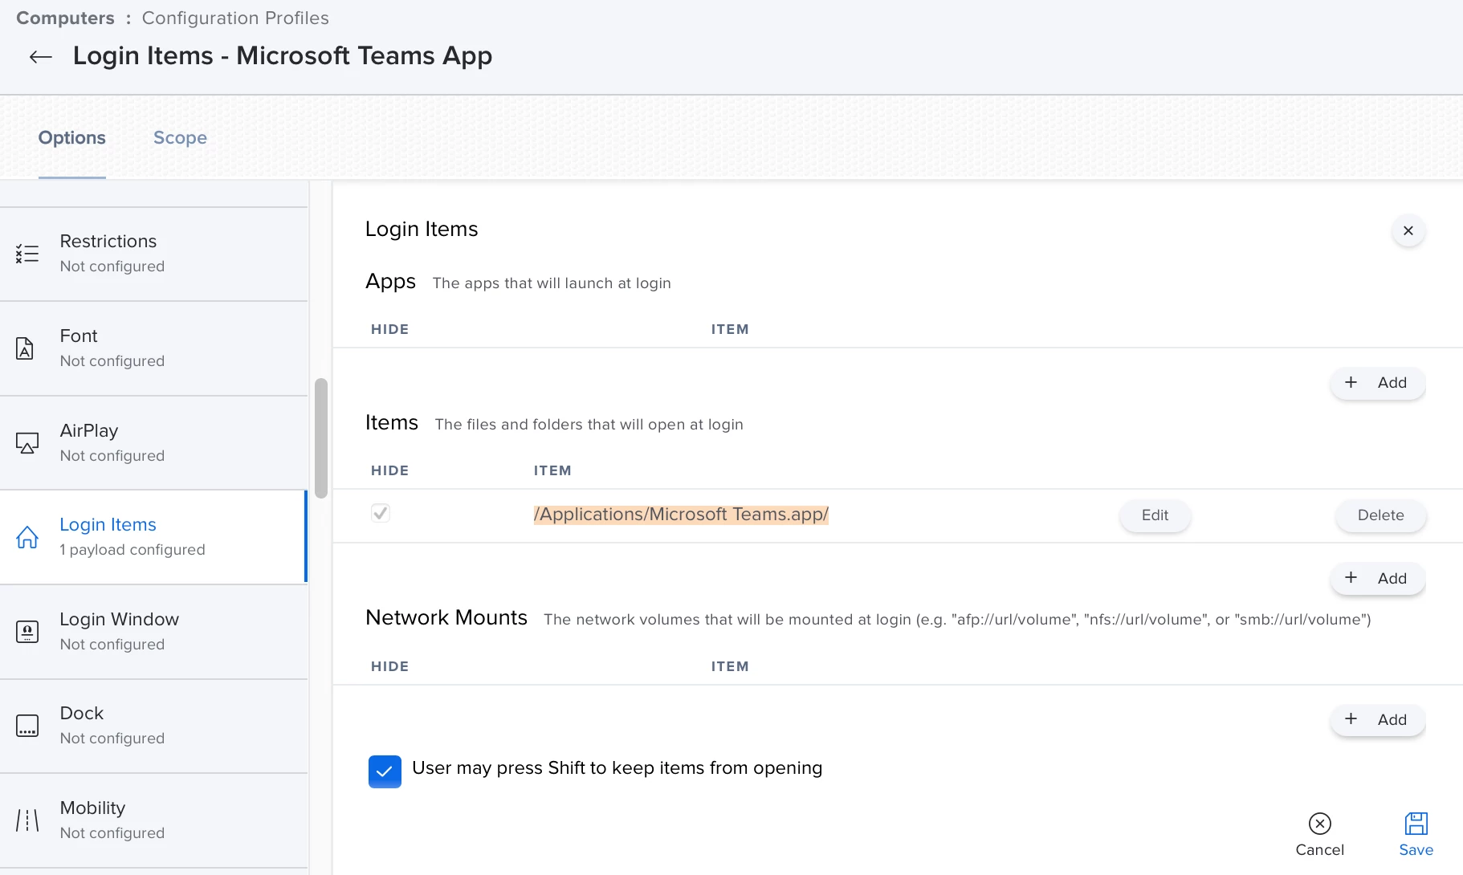Click the Login Window icon in sidebar
The image size is (1463, 875).
tap(27, 632)
